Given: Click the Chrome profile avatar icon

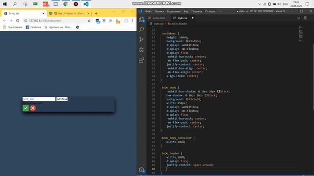Looking at the screenshot, I should (126, 21).
